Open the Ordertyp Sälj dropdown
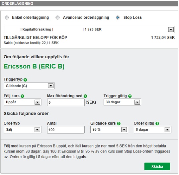 pos(22,130)
